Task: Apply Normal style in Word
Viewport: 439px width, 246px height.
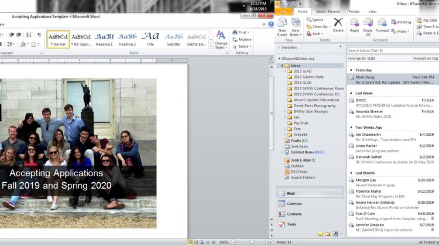Action: pos(58,39)
